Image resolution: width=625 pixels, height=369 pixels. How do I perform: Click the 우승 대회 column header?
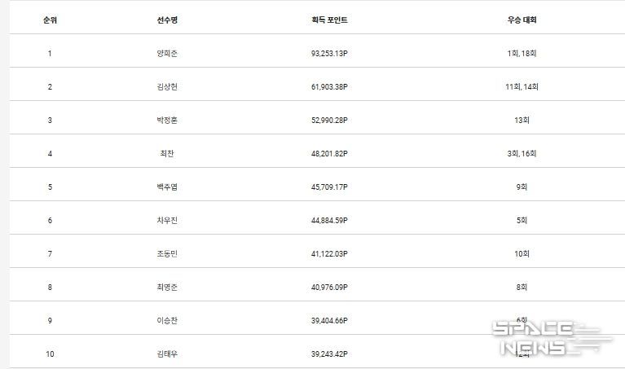pos(522,20)
